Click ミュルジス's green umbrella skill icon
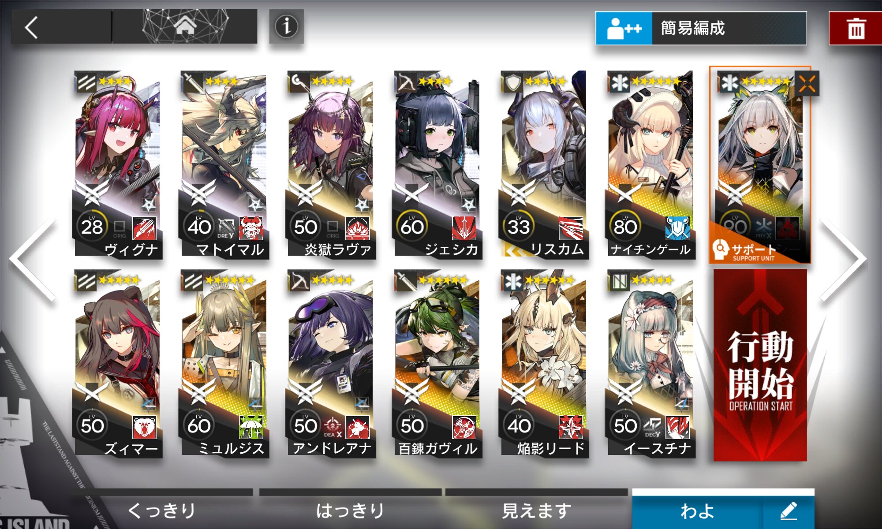This screenshot has width=882, height=529. [251, 427]
